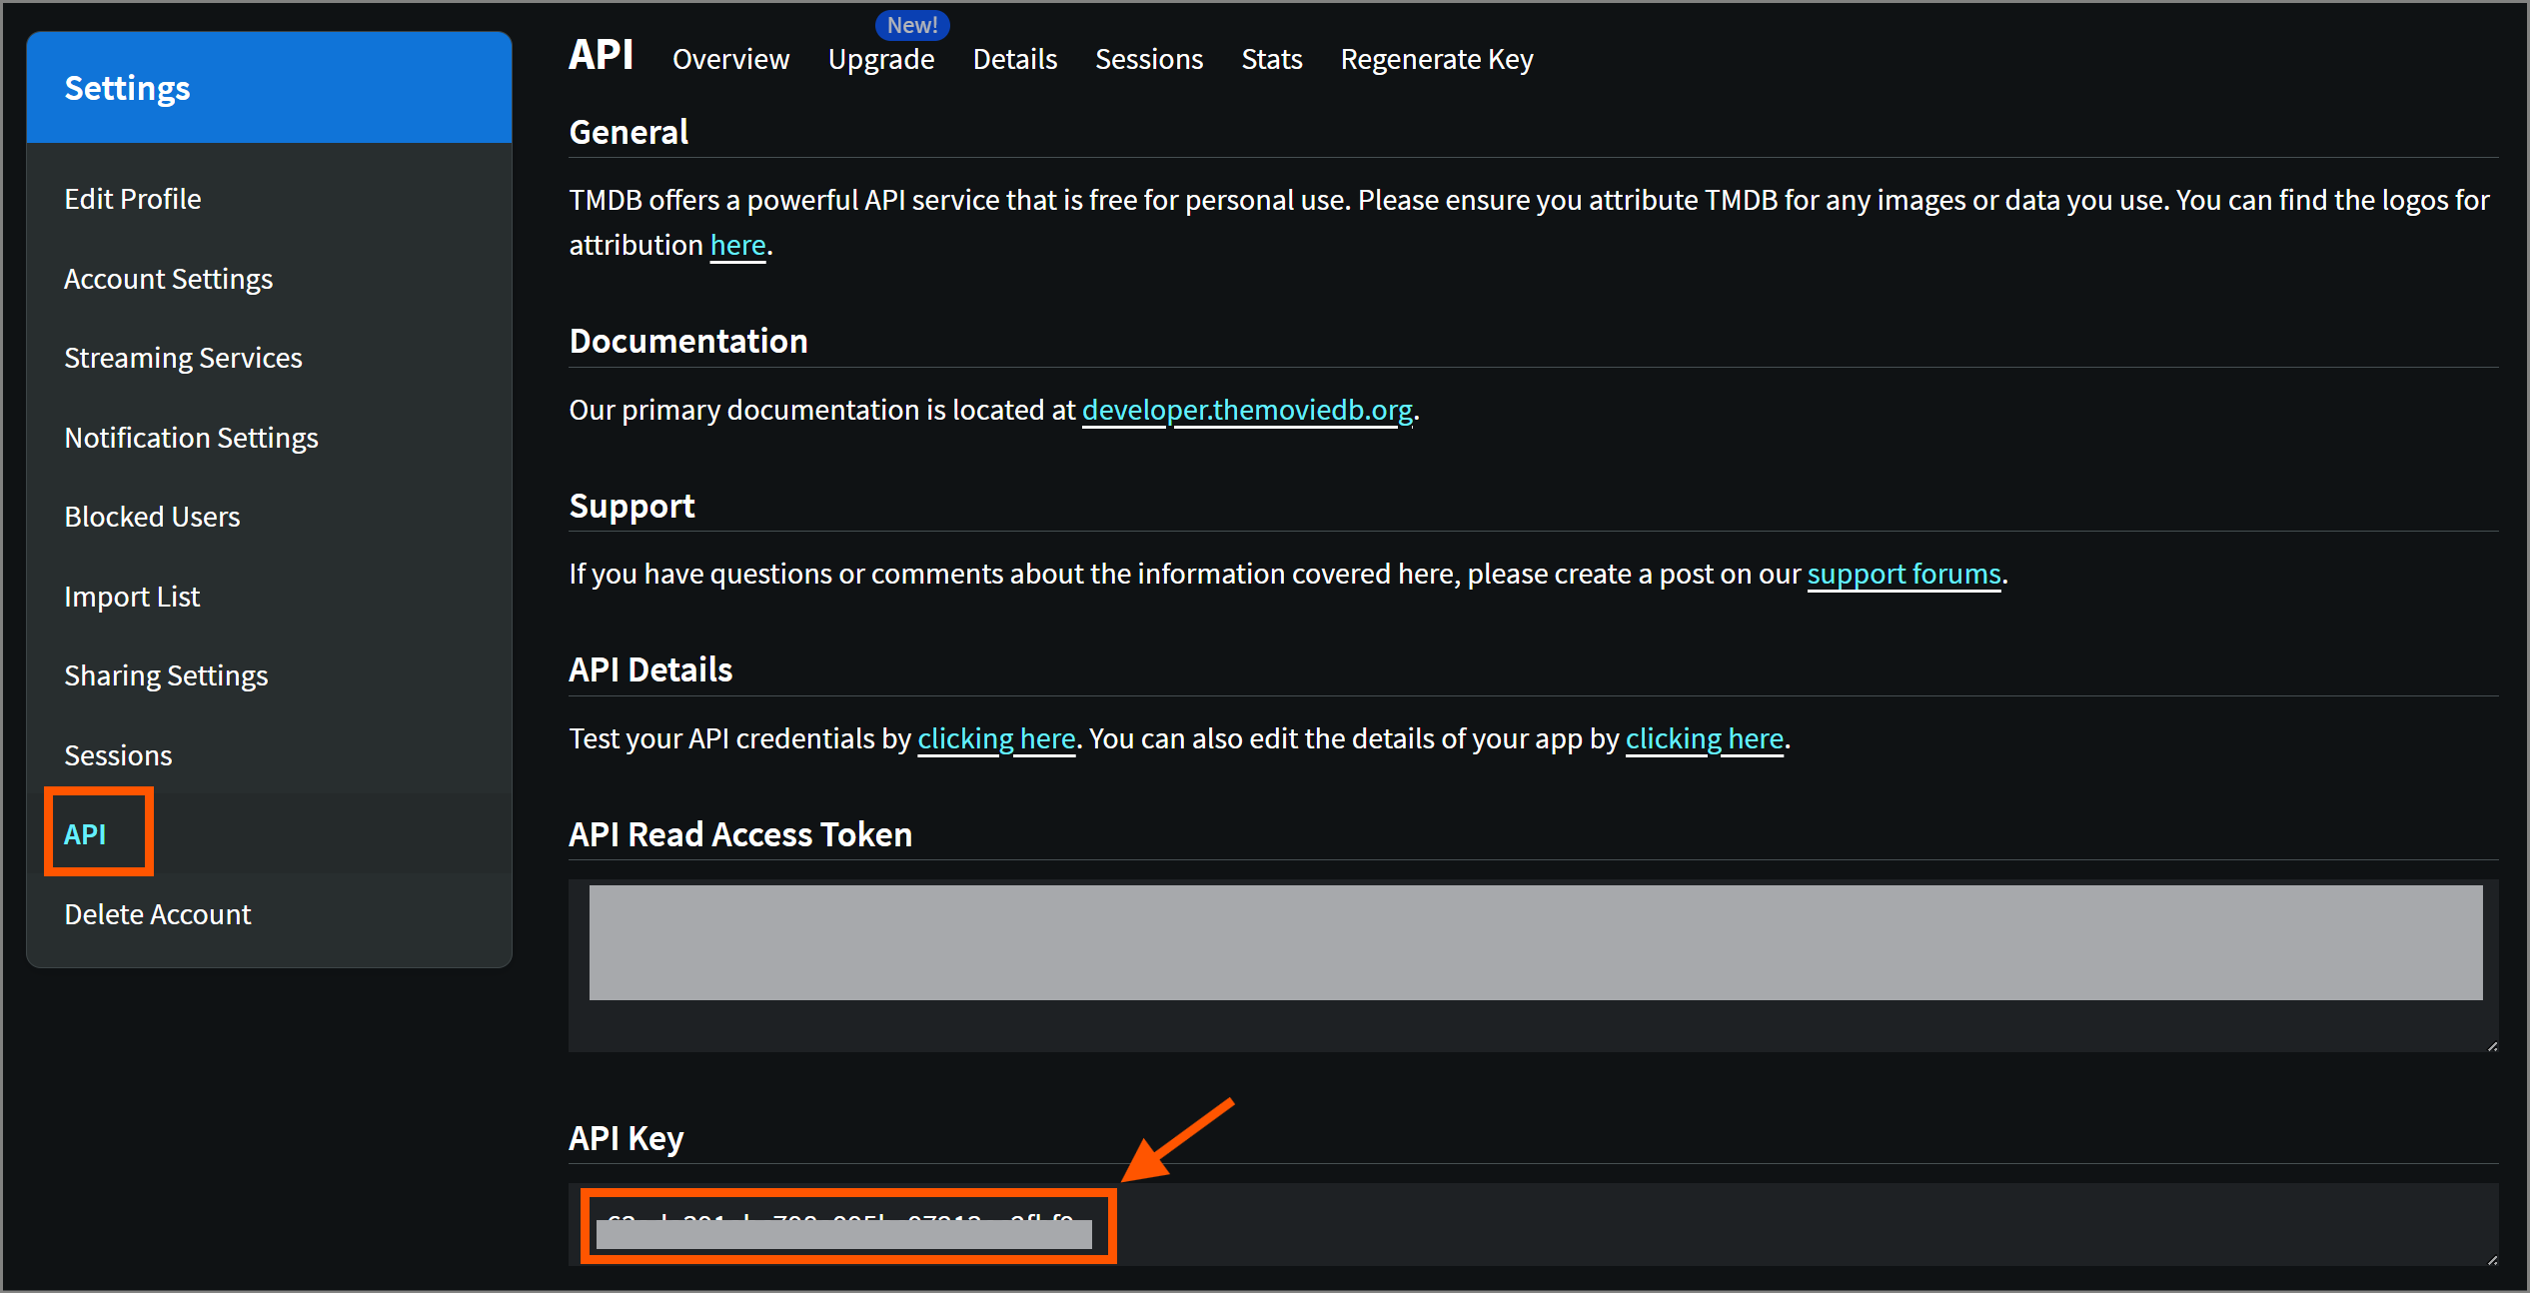
Task: Choose Delete Account in sidebar
Action: [158, 914]
